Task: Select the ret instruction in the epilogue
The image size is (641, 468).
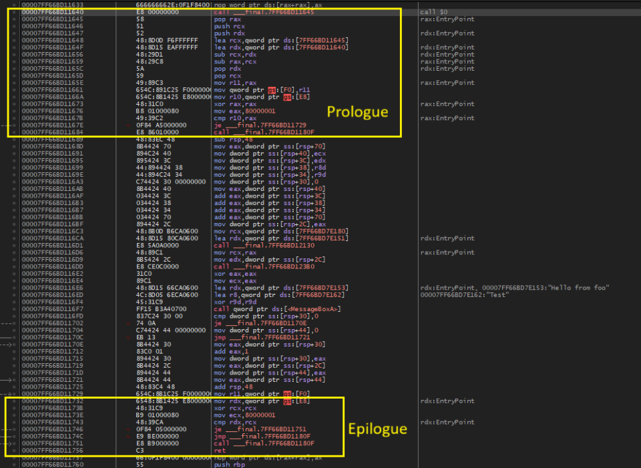Action: [218, 451]
